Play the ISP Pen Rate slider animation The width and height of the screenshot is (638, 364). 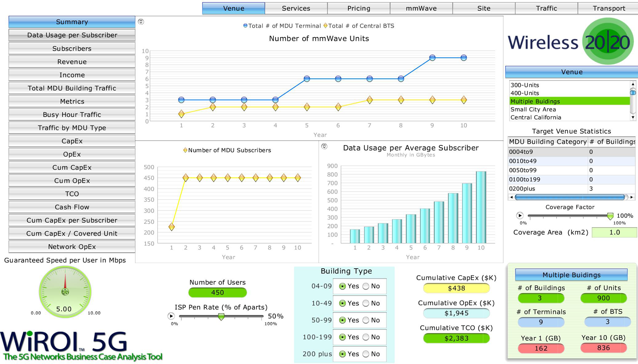[x=171, y=316]
